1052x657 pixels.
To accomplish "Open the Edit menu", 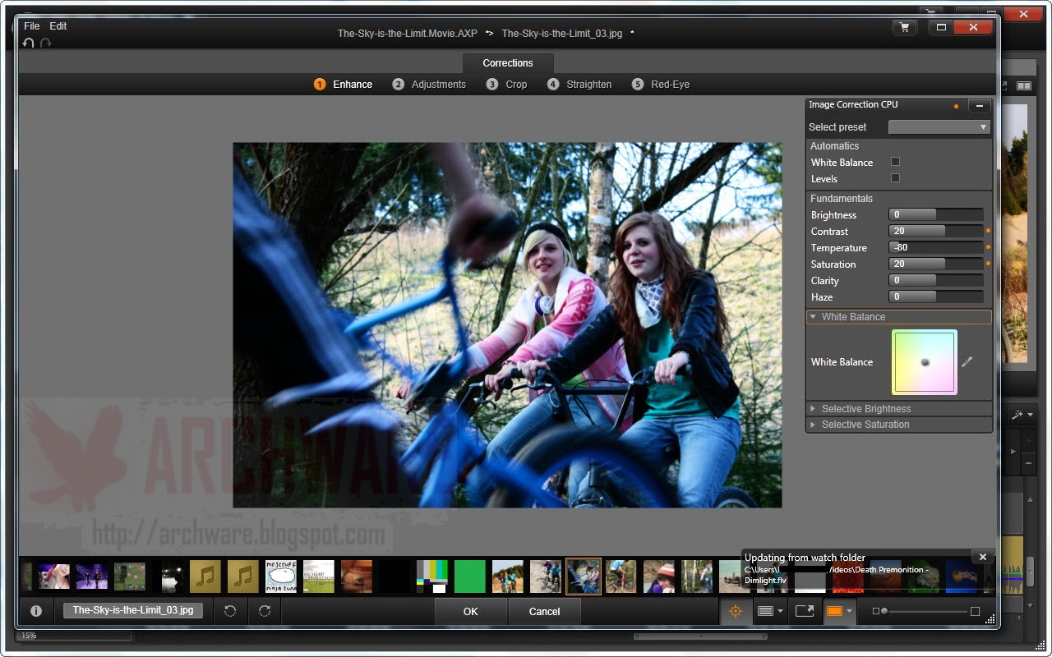I will [x=58, y=26].
